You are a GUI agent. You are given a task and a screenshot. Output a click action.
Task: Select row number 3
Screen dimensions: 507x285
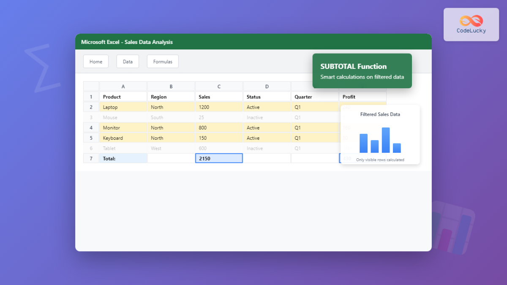tap(91, 117)
